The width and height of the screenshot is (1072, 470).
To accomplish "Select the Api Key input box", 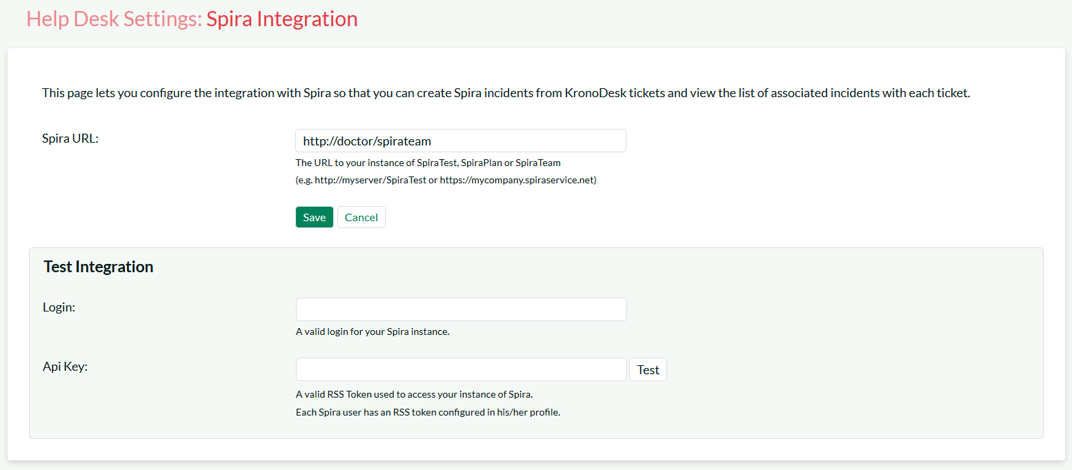I will point(461,369).
